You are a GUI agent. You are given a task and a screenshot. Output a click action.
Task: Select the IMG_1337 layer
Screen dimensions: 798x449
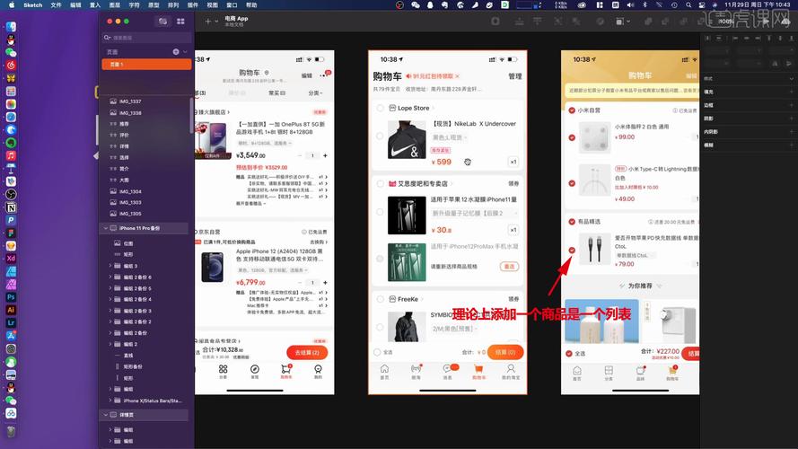tap(130, 101)
